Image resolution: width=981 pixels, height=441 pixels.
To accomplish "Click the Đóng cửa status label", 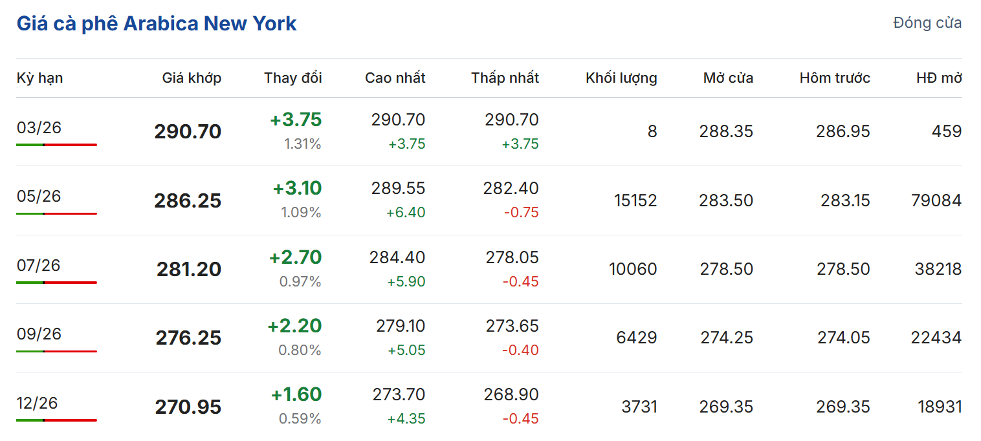I will click(927, 23).
